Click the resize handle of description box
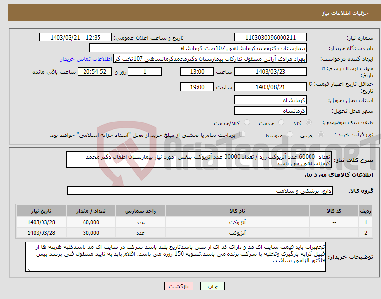The width and height of the screenshot is (381, 299). click(69, 165)
